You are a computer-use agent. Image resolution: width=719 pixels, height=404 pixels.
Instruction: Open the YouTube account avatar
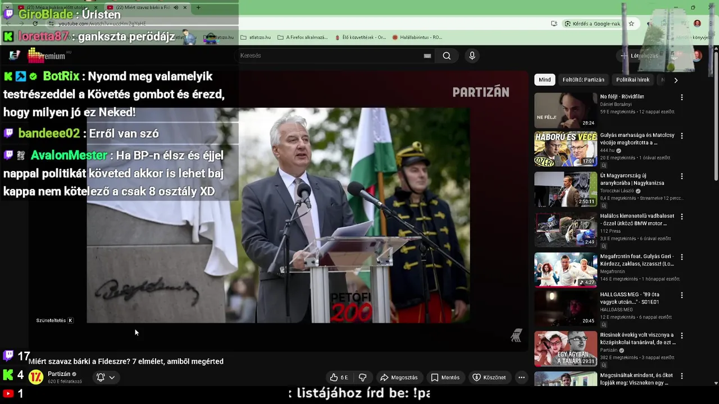click(x=697, y=56)
